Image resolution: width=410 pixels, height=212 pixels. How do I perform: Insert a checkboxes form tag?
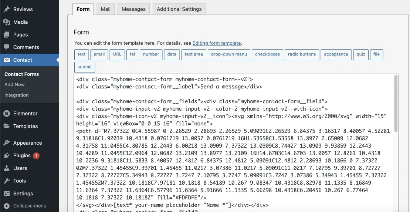267,54
